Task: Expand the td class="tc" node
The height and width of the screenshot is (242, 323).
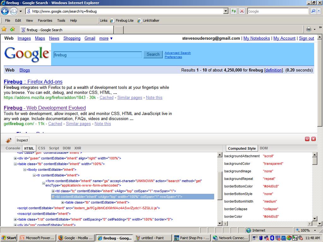Action: tap(53, 191)
